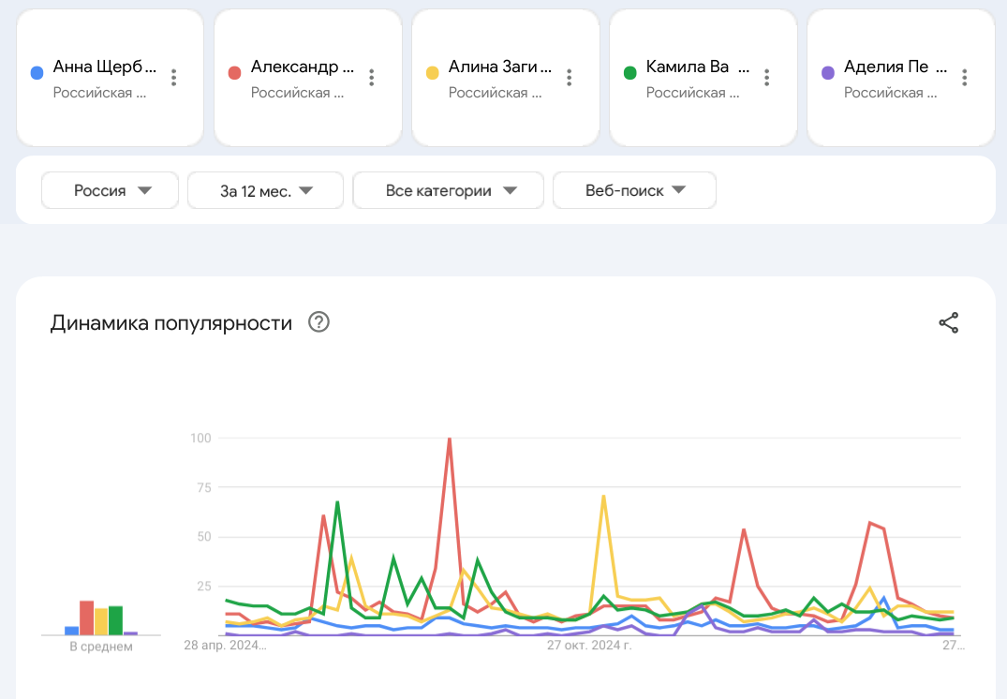Open three-dot menu on Алина Заги card

(570, 78)
